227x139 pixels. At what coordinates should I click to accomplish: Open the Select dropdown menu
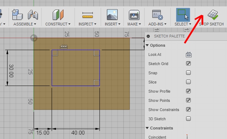point(183,24)
